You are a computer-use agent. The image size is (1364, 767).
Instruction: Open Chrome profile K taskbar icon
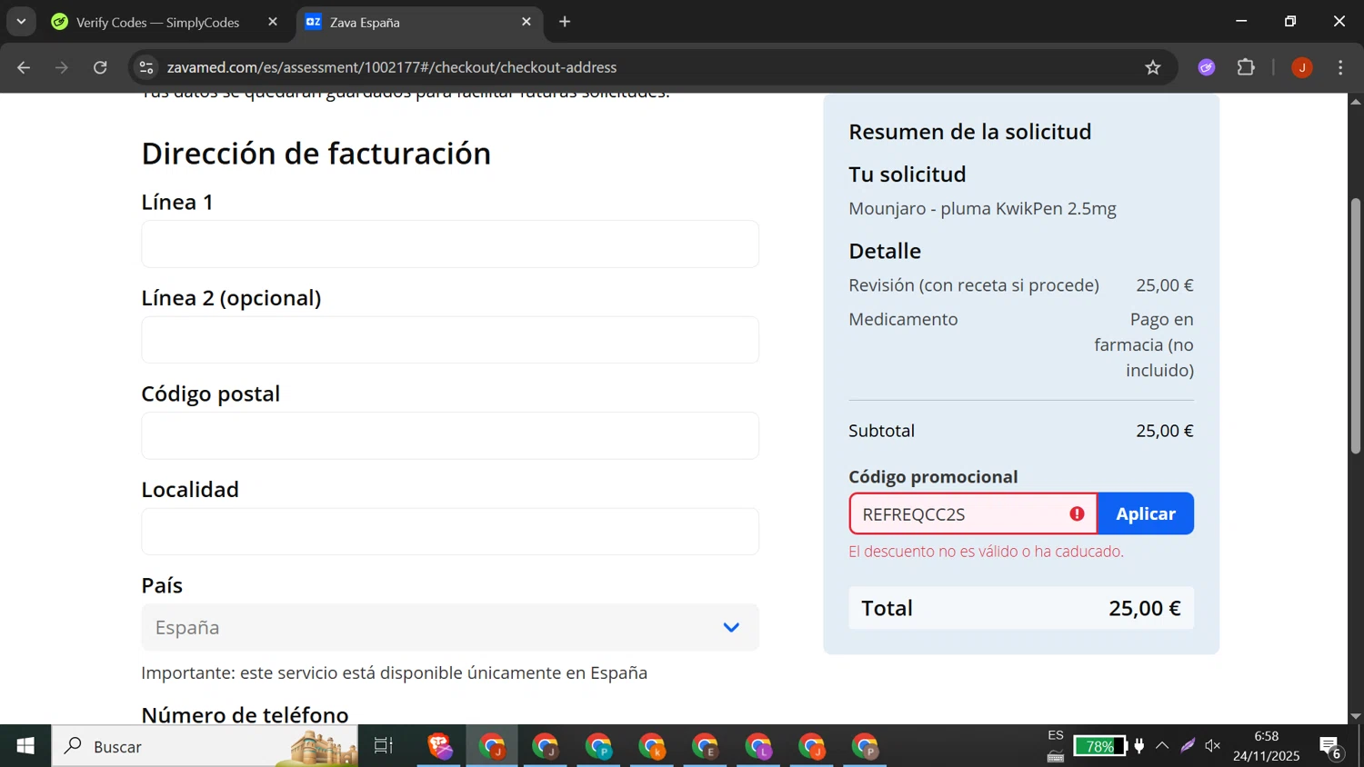[x=652, y=746]
